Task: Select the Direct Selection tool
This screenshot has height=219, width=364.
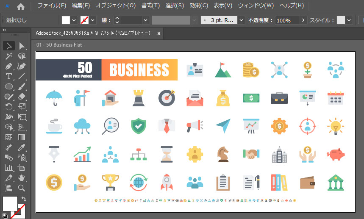Action: point(22,46)
